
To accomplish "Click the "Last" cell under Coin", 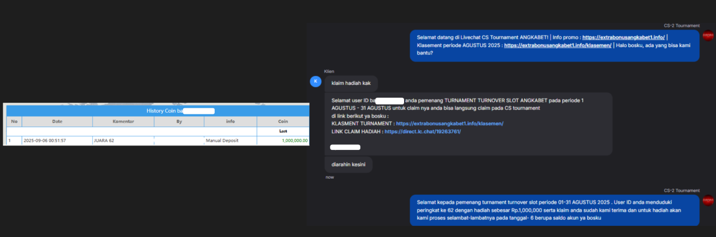I will point(283,132).
